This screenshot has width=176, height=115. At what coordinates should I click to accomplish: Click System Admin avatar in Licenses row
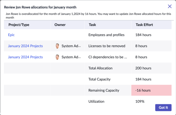(57, 46)
